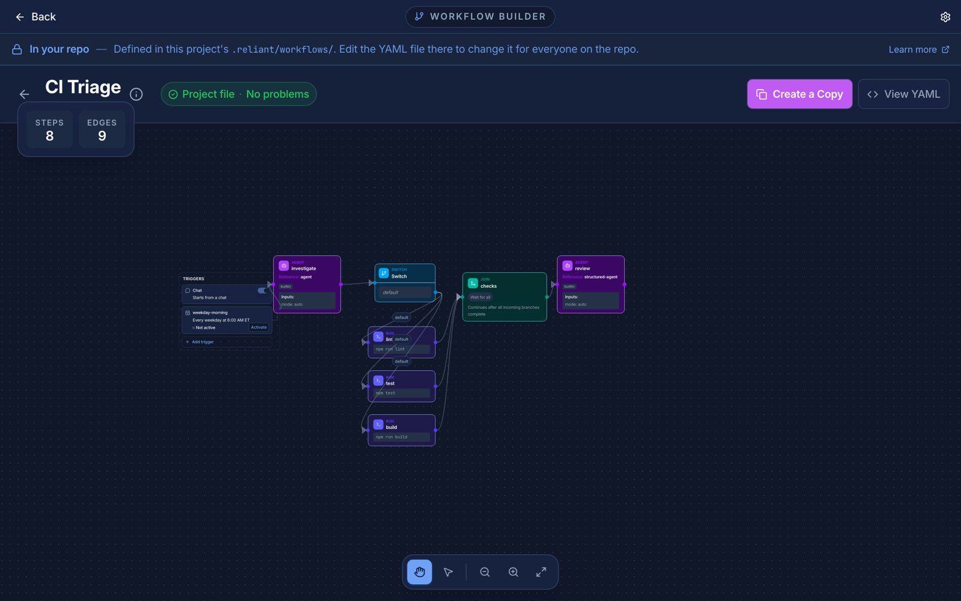This screenshot has width=961, height=601.
Task: Click the investigate node builtin tag
Action: (286, 287)
